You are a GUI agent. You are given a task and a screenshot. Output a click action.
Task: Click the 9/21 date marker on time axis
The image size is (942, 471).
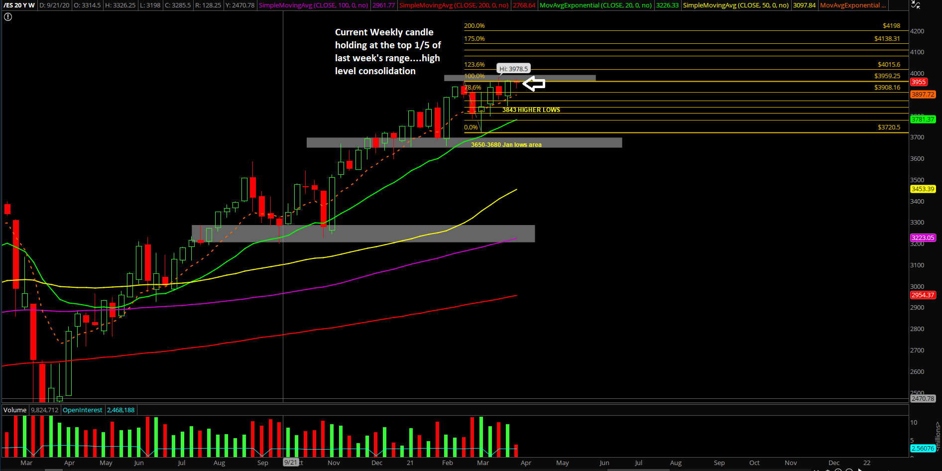(x=291, y=463)
